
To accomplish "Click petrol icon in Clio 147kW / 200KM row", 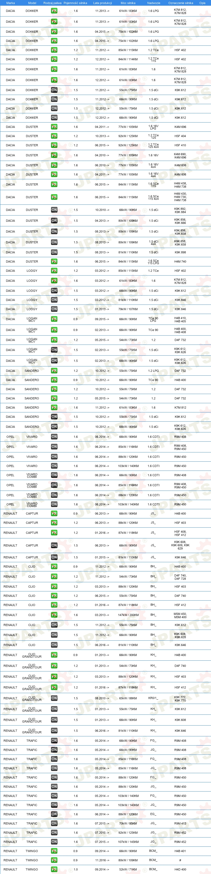I will point(54,615).
